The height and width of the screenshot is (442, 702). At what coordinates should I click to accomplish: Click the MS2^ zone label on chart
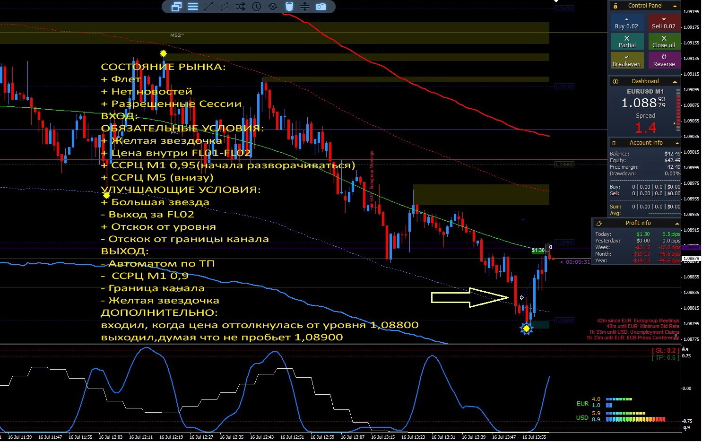(177, 35)
